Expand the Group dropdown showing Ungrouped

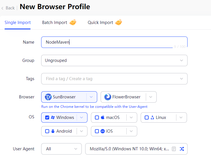point(114,60)
